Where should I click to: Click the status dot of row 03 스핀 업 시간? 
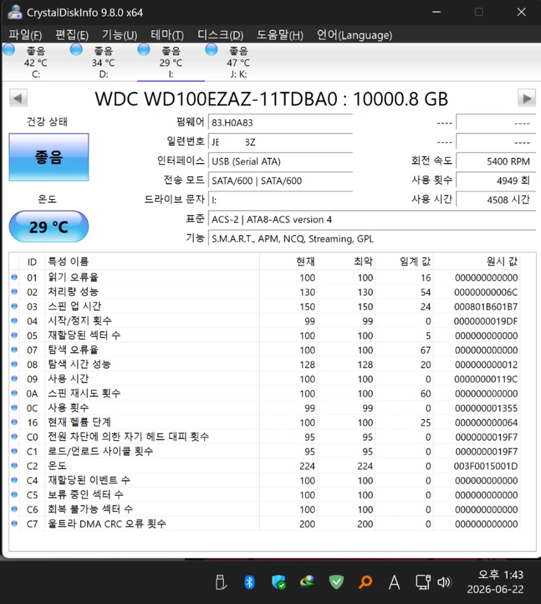(14, 306)
